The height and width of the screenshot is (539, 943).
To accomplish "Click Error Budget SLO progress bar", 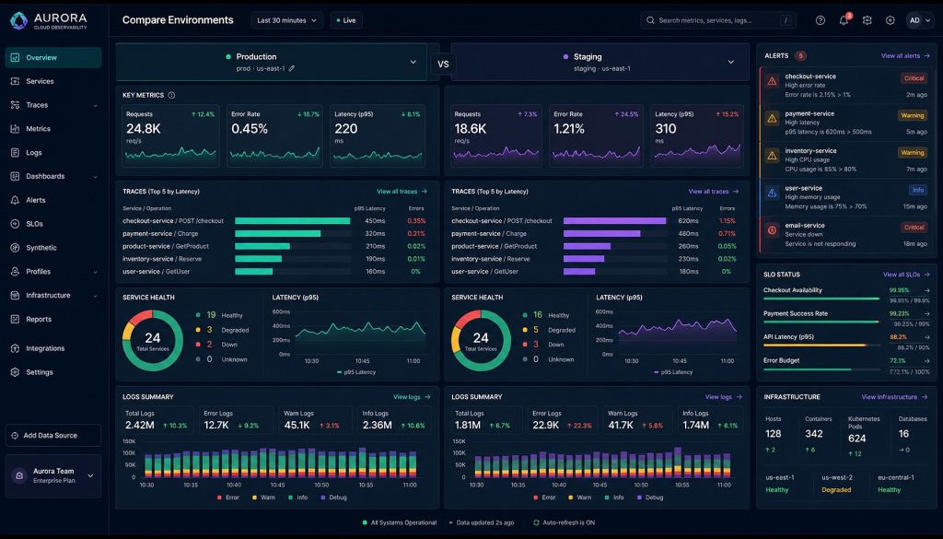I will (x=821, y=369).
